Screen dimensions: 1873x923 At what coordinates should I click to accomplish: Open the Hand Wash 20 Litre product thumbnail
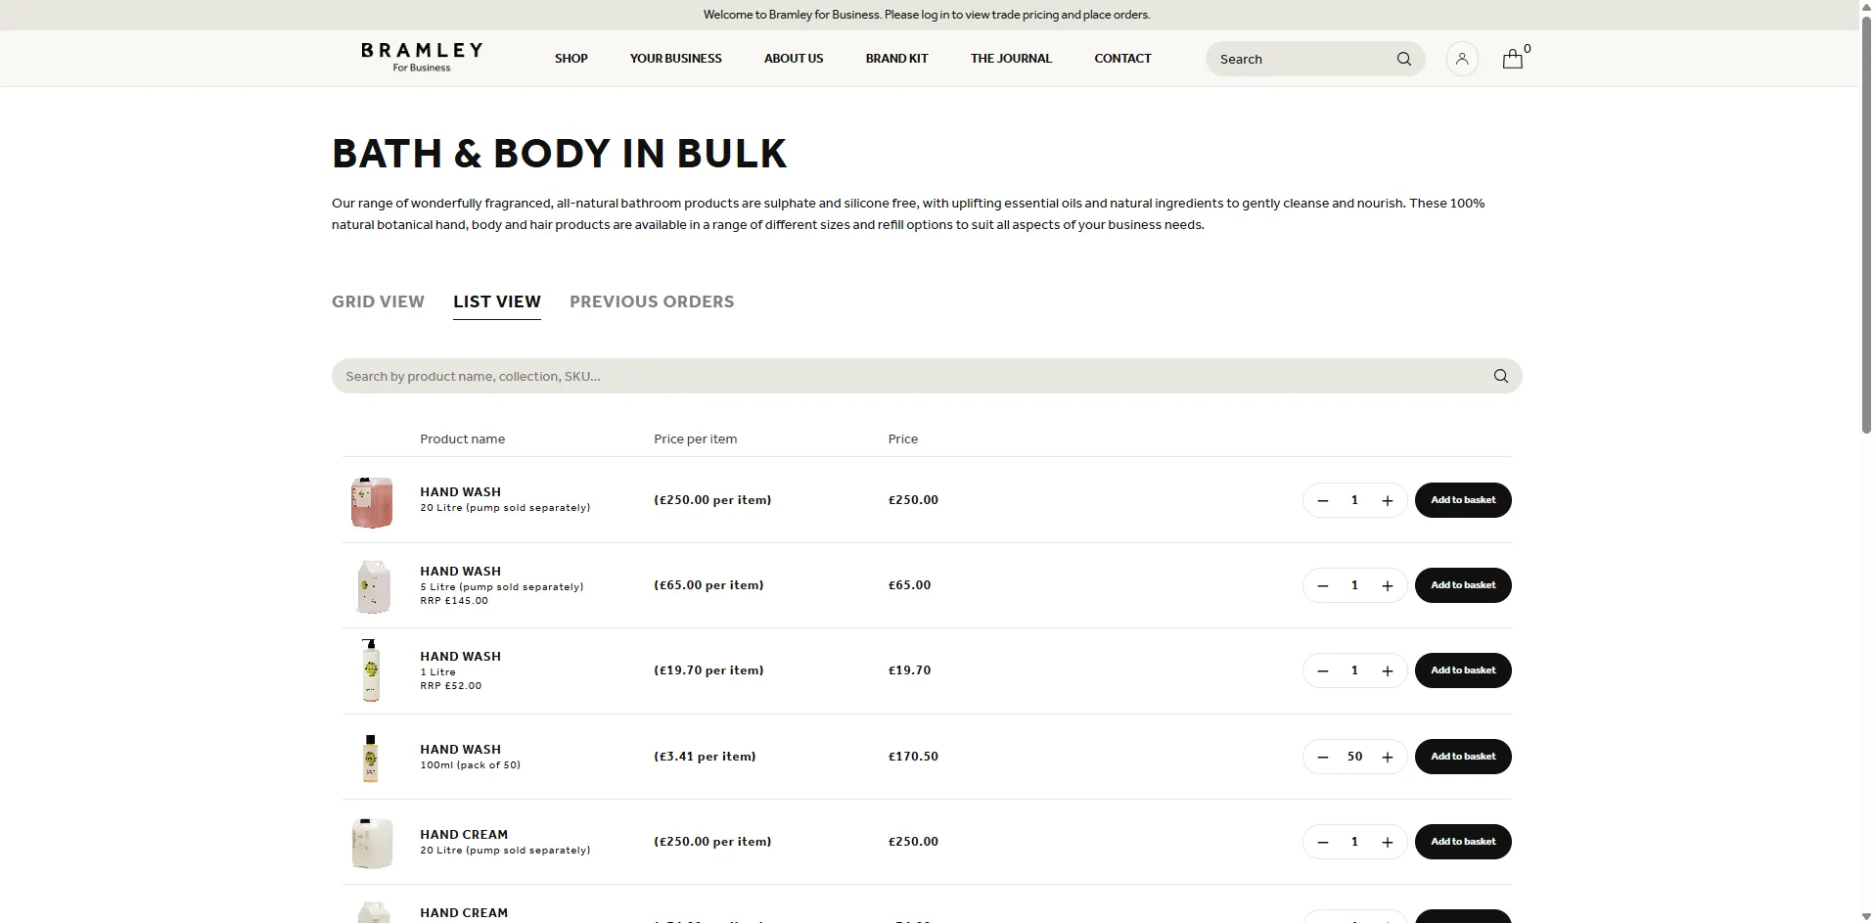pos(372,501)
